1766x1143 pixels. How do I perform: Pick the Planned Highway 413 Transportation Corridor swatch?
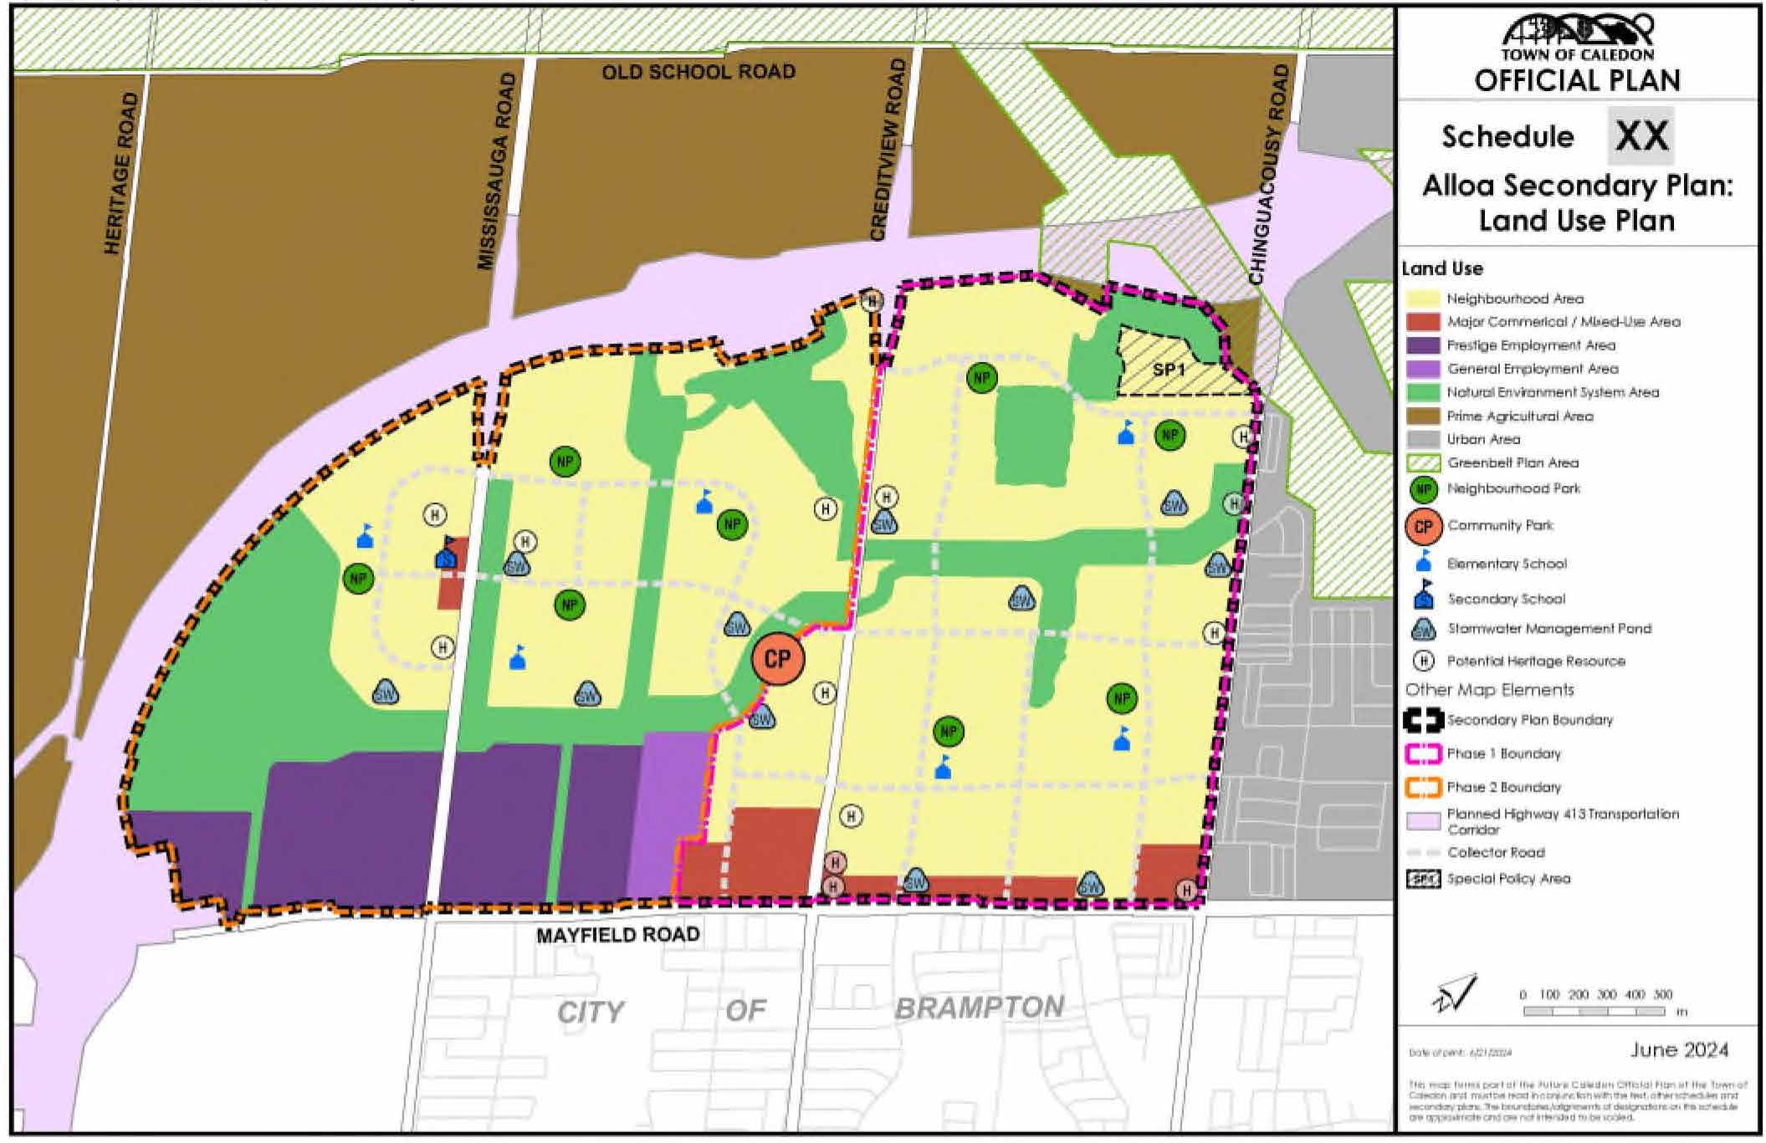pyautogui.click(x=1422, y=820)
